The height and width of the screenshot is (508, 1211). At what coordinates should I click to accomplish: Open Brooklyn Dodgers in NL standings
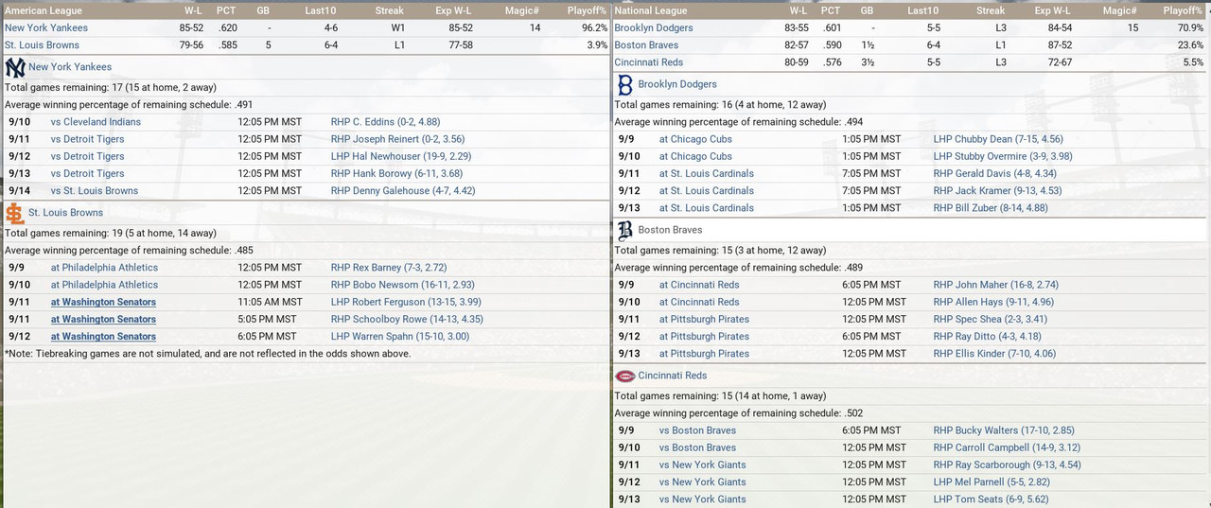point(654,28)
